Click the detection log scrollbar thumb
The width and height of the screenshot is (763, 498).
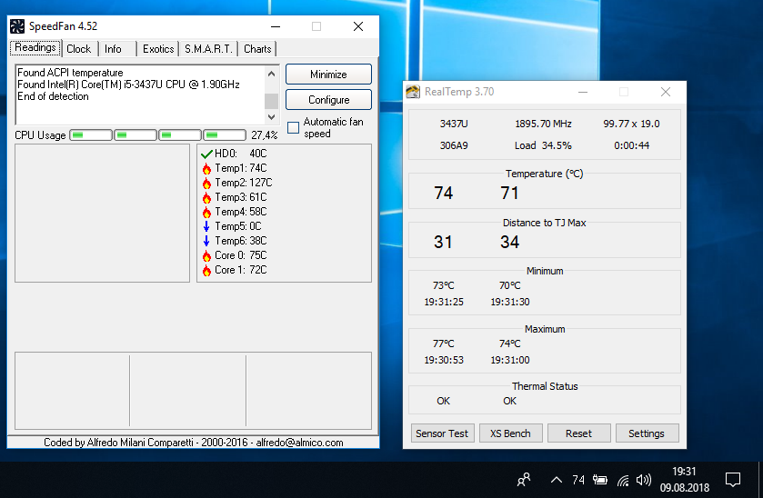pyautogui.click(x=272, y=101)
